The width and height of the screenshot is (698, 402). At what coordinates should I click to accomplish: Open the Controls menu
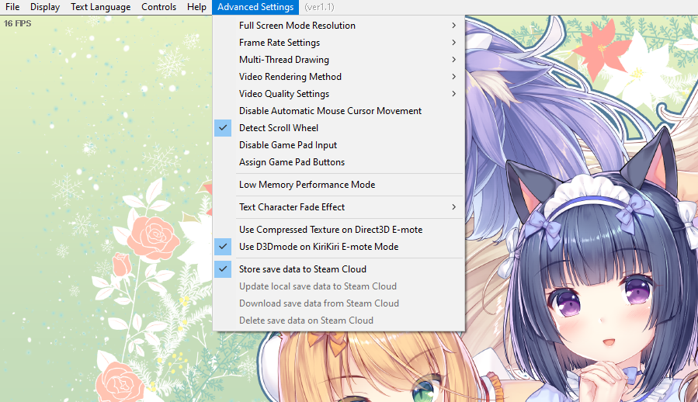tap(158, 7)
